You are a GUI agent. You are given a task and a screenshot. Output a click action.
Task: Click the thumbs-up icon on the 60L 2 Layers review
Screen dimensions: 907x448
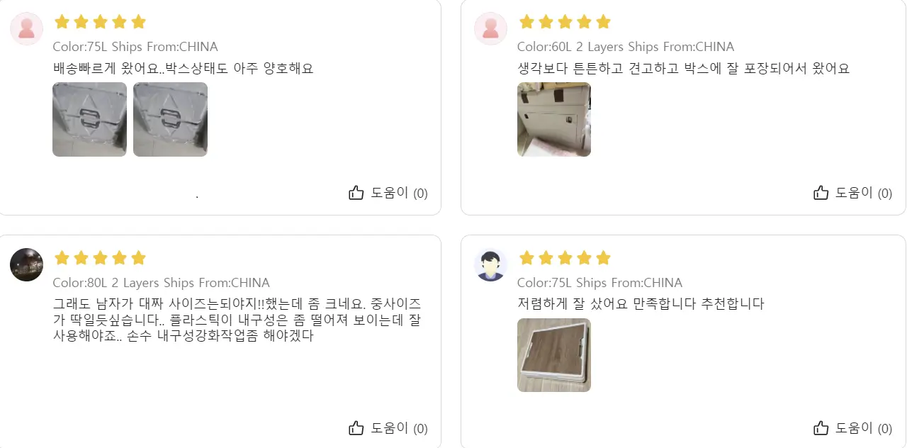tap(821, 192)
